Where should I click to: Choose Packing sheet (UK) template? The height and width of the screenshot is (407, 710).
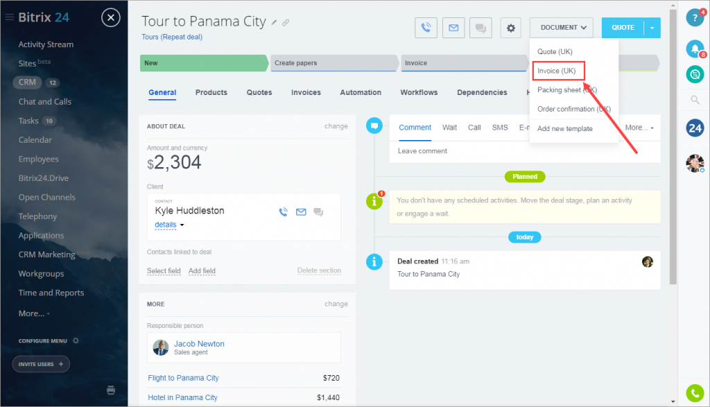[567, 89]
